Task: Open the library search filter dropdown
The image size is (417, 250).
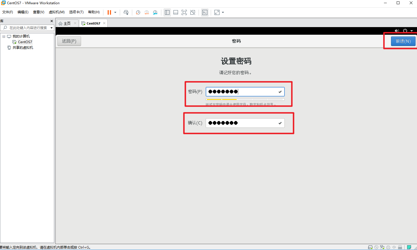Action: click(x=52, y=28)
